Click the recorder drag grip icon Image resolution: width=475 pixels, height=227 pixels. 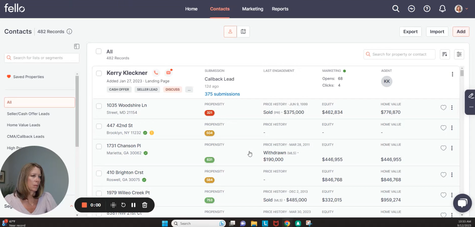pos(113,205)
